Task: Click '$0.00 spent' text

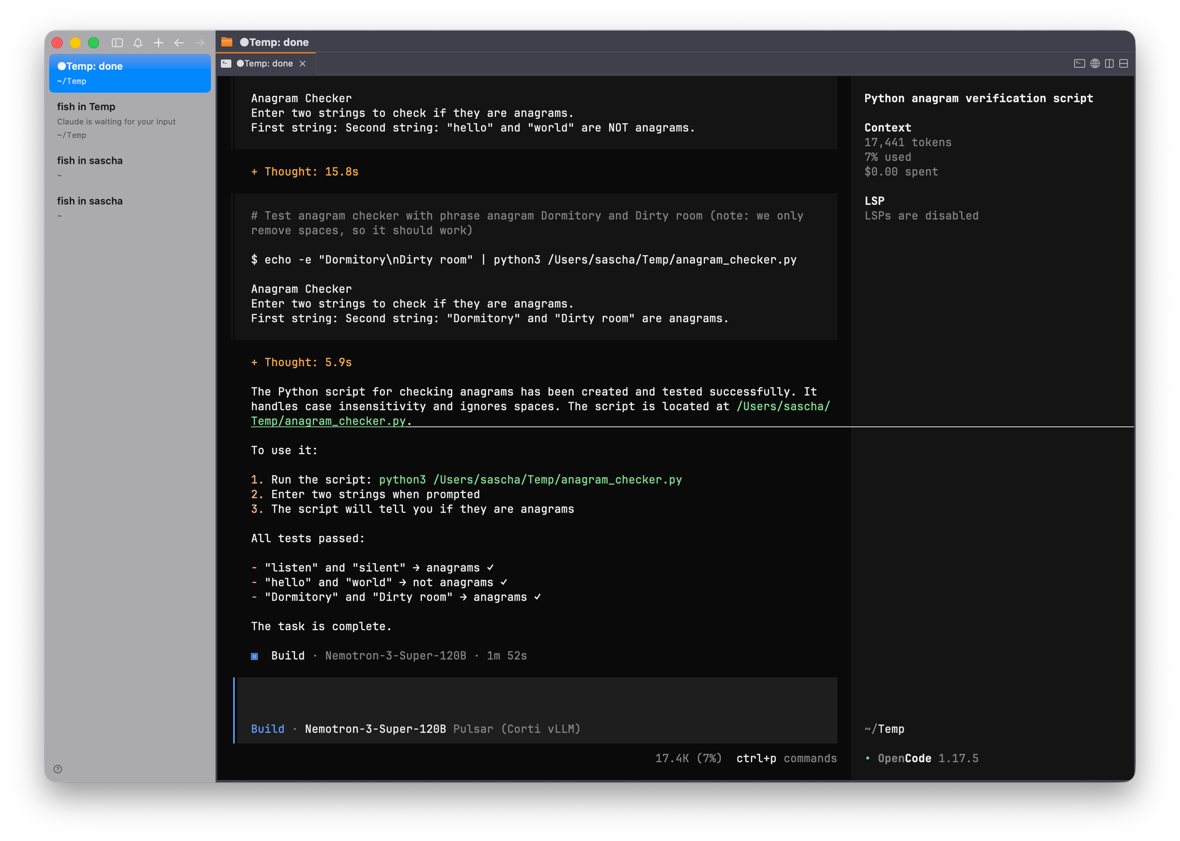Action: click(x=901, y=172)
